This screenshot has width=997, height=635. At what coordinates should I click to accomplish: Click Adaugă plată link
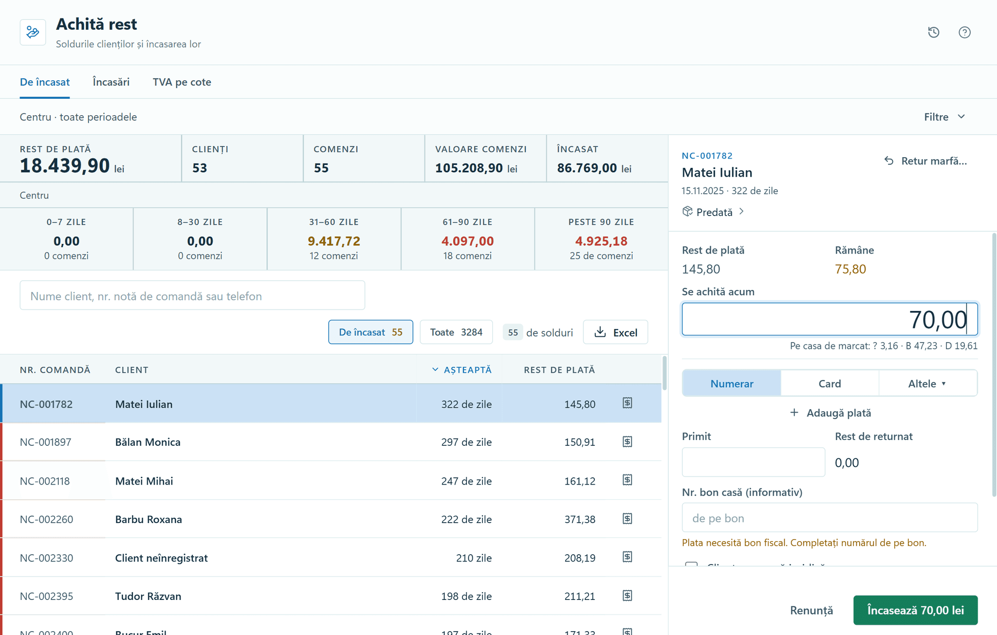[x=830, y=413]
